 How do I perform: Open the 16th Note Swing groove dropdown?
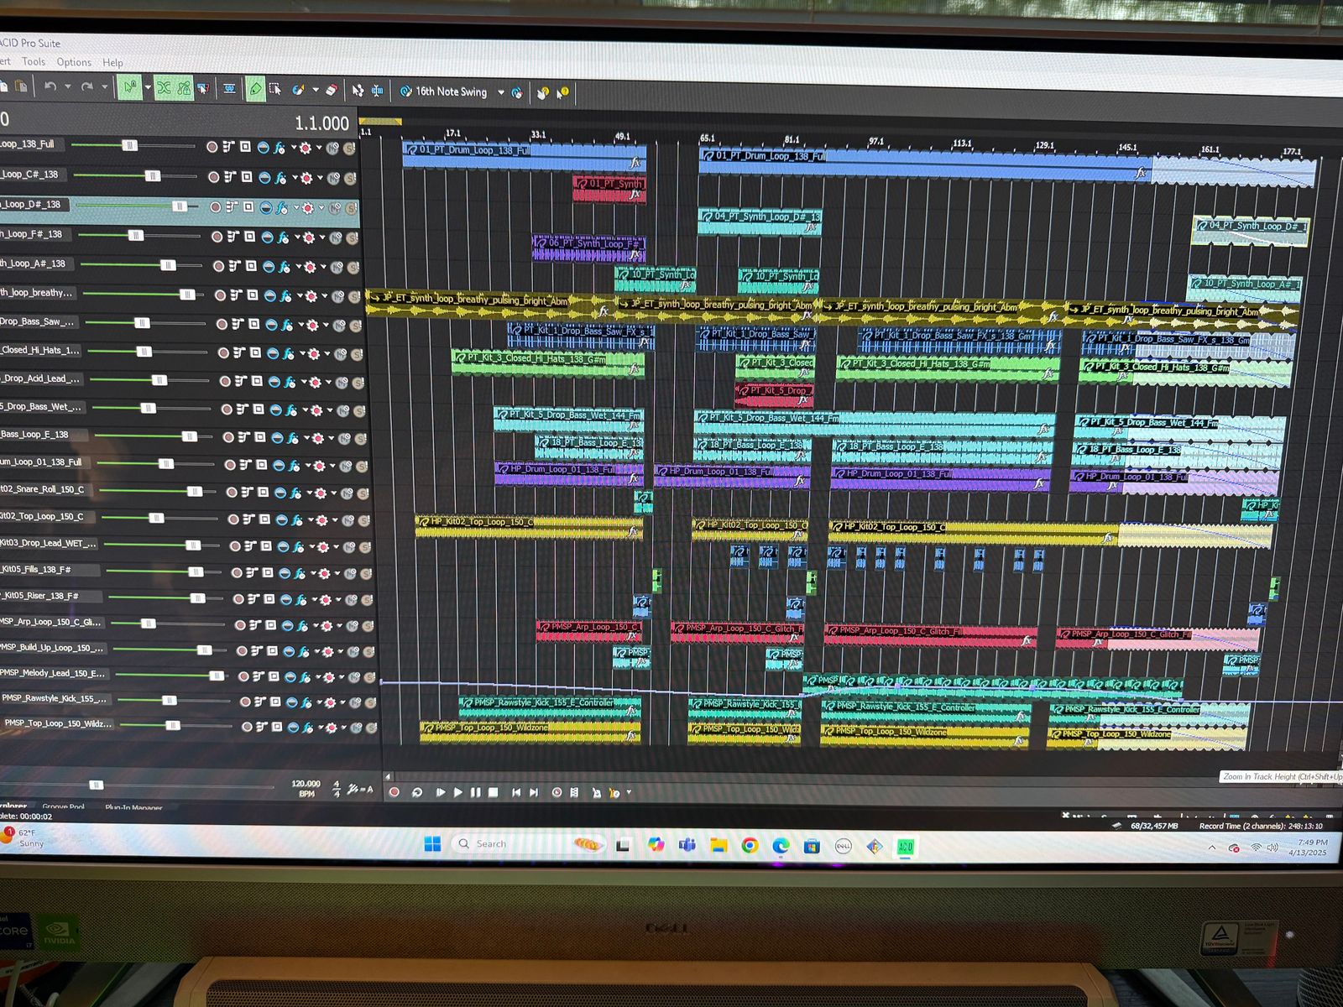point(501,92)
